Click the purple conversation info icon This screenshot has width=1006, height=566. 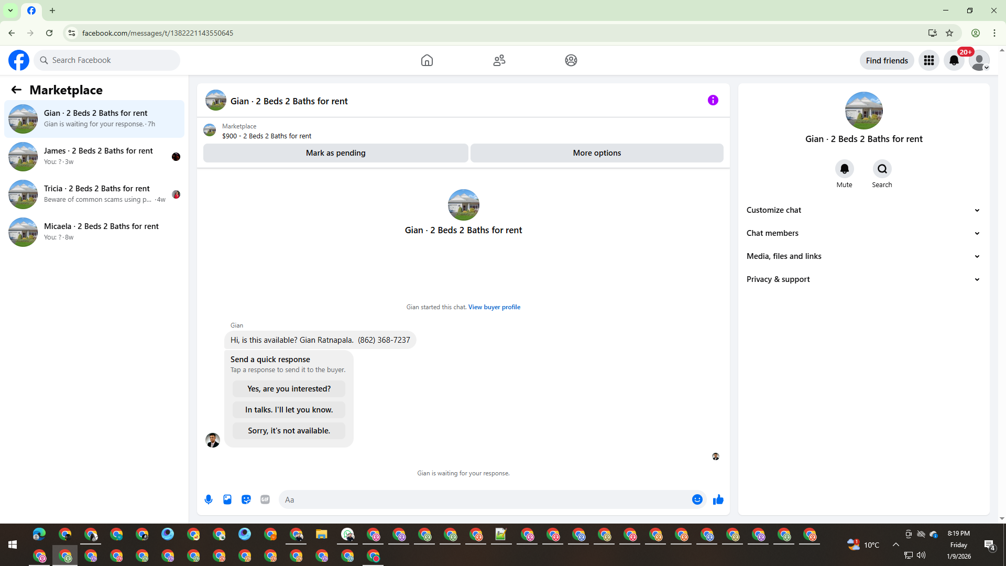coord(713,100)
